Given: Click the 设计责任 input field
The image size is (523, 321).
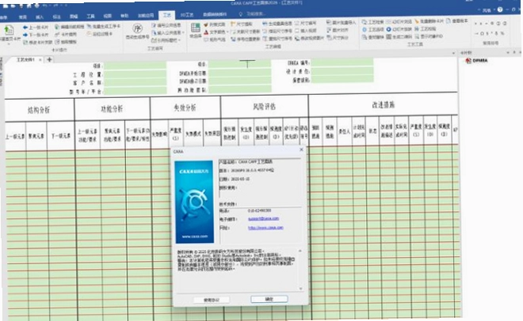Looking at the screenshot, I should [342, 71].
